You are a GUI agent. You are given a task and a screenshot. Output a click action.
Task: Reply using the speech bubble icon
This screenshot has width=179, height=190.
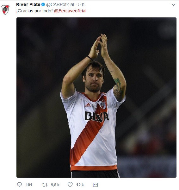click(x=19, y=185)
